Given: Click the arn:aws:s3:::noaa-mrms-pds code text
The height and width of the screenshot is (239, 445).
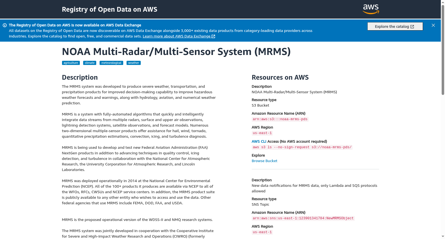Looking at the screenshot, I should [x=280, y=119].
